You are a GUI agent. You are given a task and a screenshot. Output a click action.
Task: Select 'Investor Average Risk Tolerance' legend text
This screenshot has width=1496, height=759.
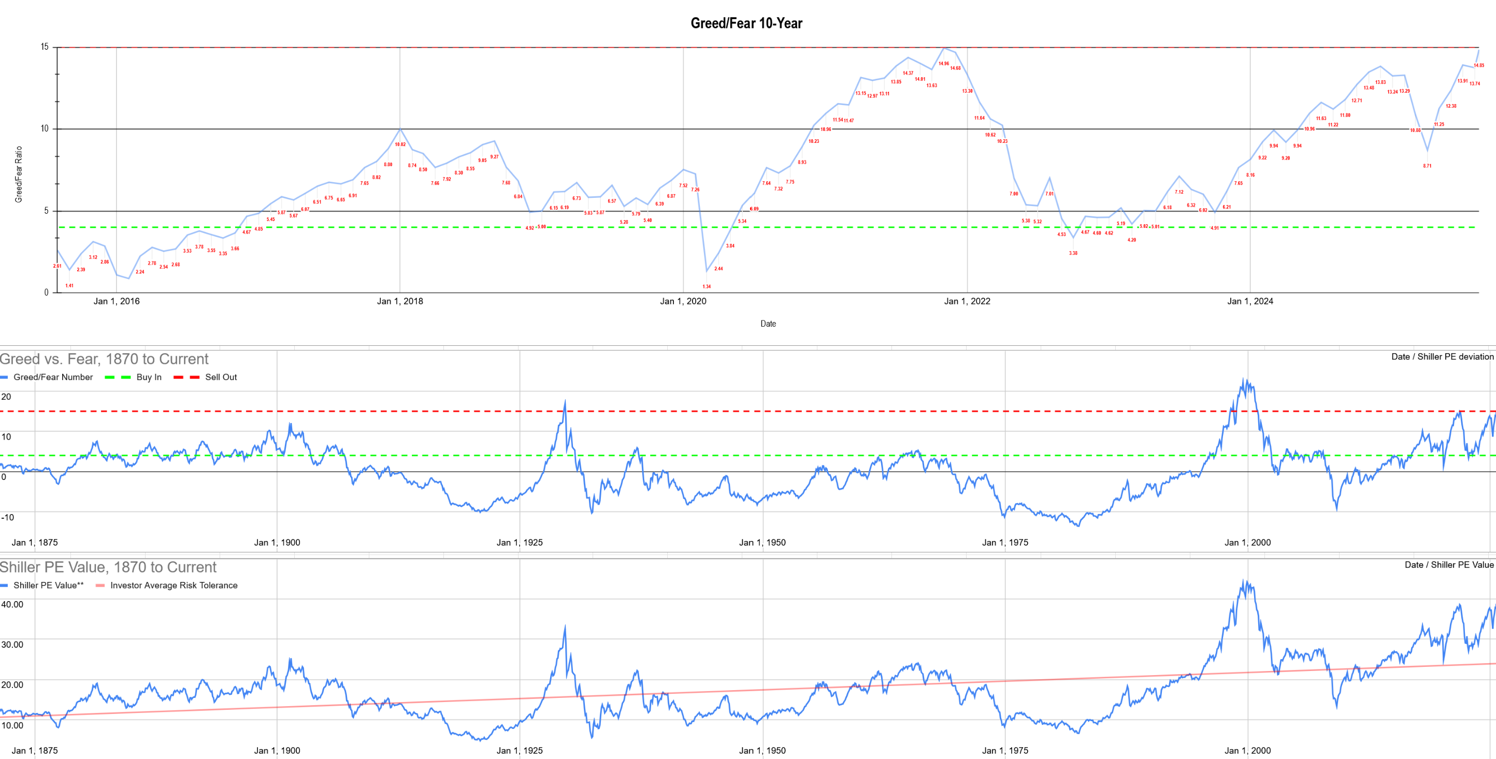[x=174, y=586]
